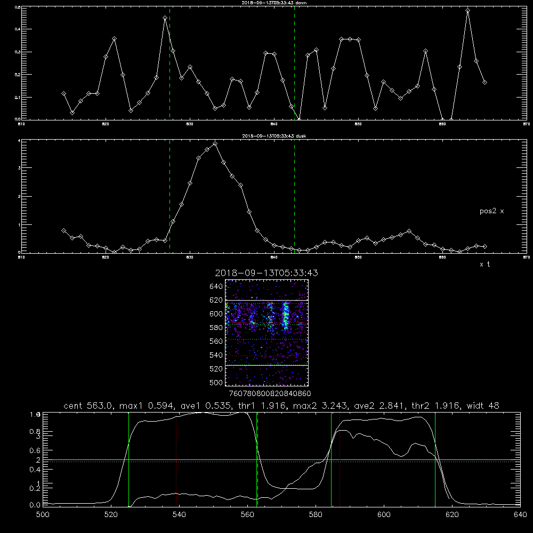
Task: Click bottom plot x-axis label "640"
Action: click(x=520, y=515)
